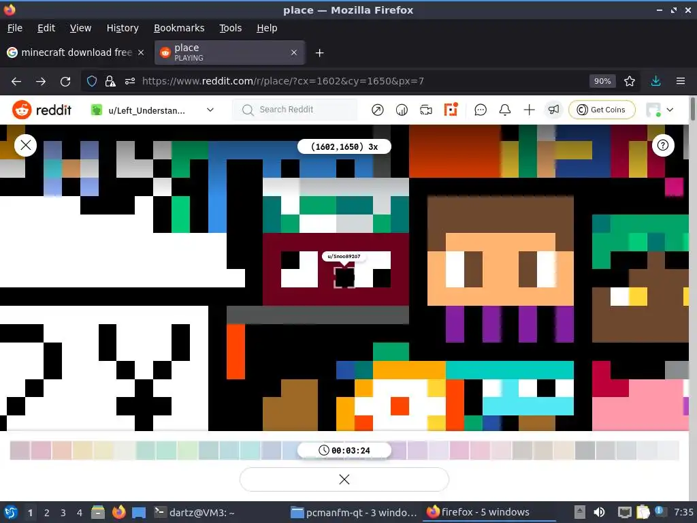The image size is (697, 523).
Task: Focus the Search Reddit field
Action: coord(295,110)
